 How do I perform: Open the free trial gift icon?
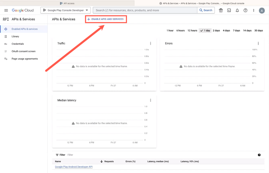pos(221,10)
